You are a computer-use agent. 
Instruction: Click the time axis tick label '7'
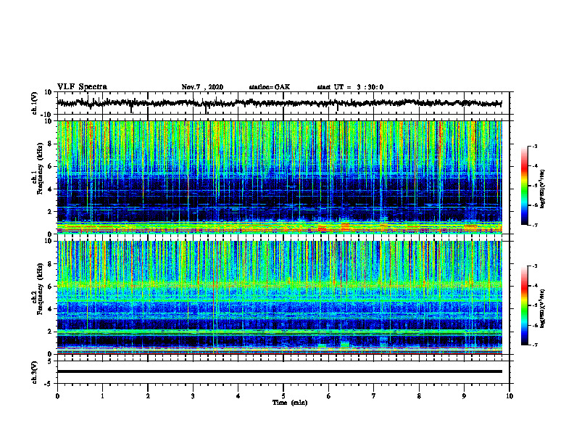point(374,396)
